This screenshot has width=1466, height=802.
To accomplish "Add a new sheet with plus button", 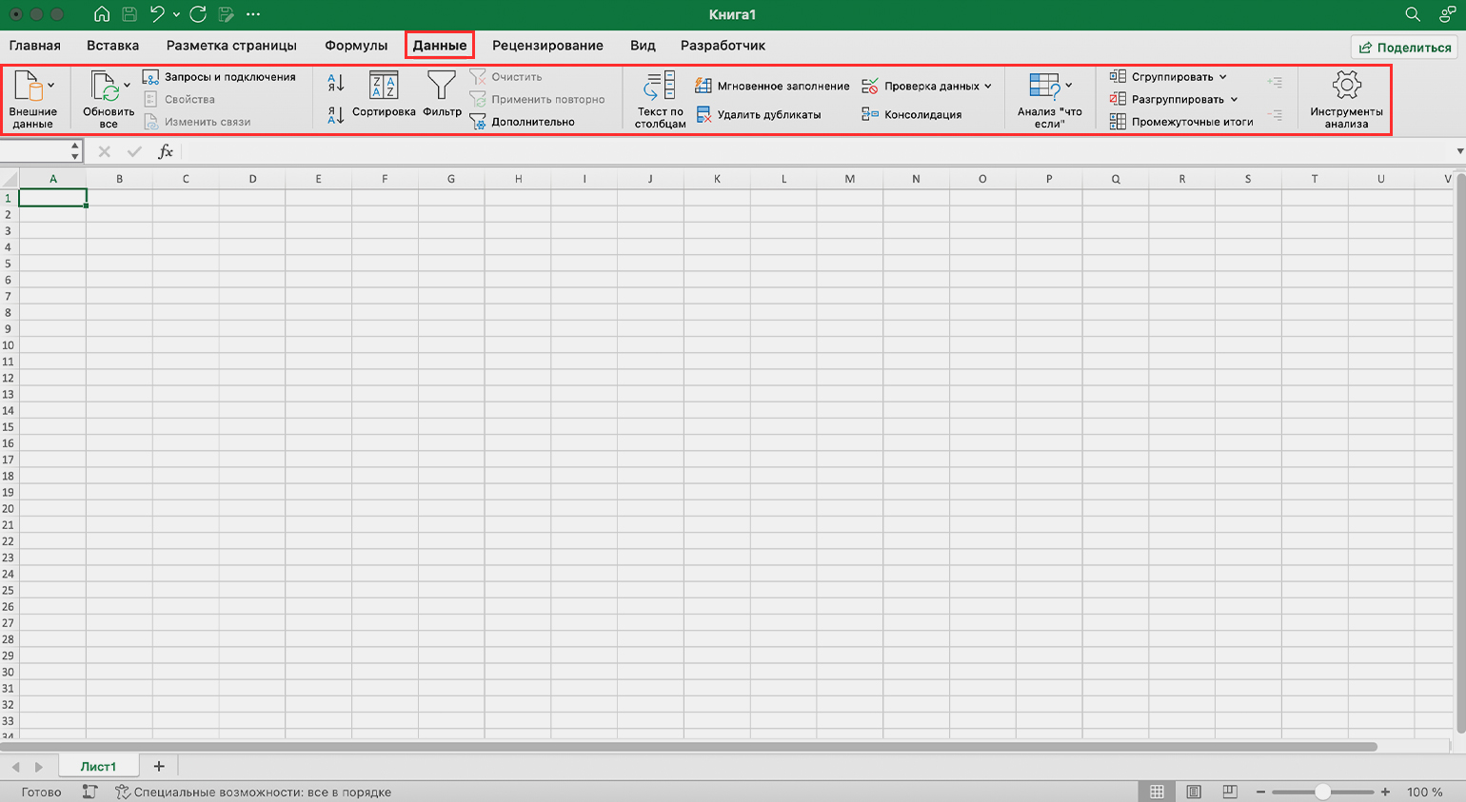I will [x=159, y=767].
